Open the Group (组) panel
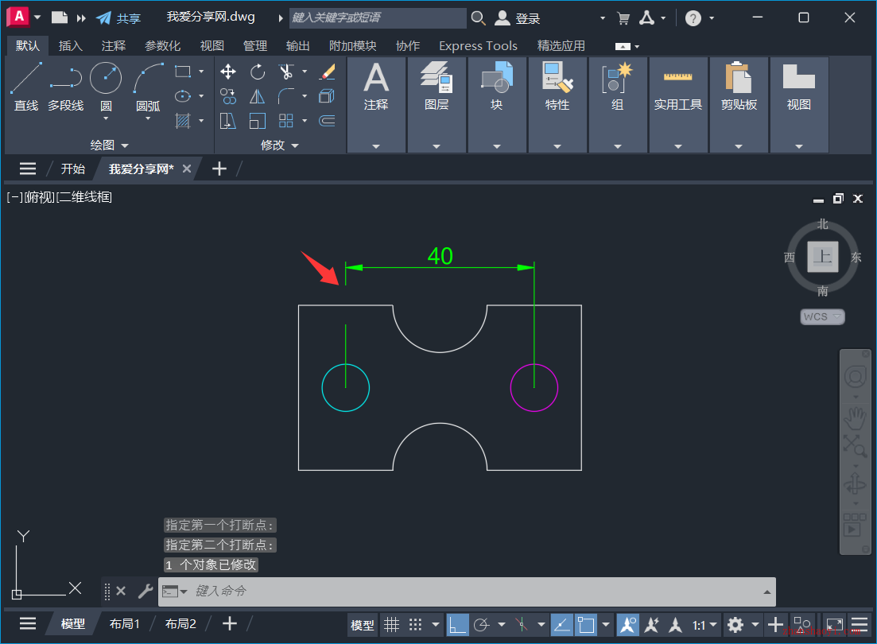Viewport: 877px width, 644px height. click(x=618, y=105)
